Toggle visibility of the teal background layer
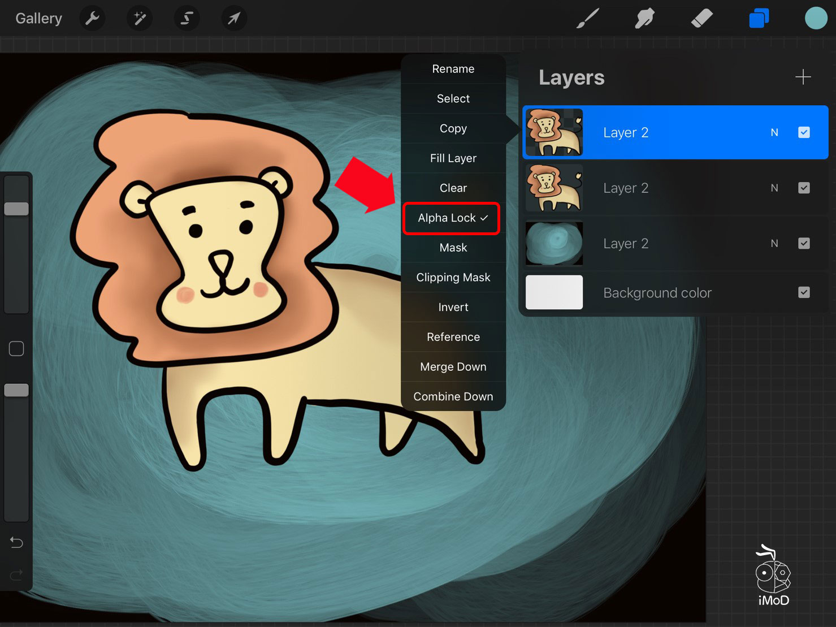The image size is (836, 627). click(804, 243)
